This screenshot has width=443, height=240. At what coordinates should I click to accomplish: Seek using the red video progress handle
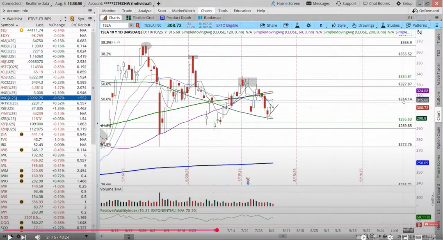217,230
